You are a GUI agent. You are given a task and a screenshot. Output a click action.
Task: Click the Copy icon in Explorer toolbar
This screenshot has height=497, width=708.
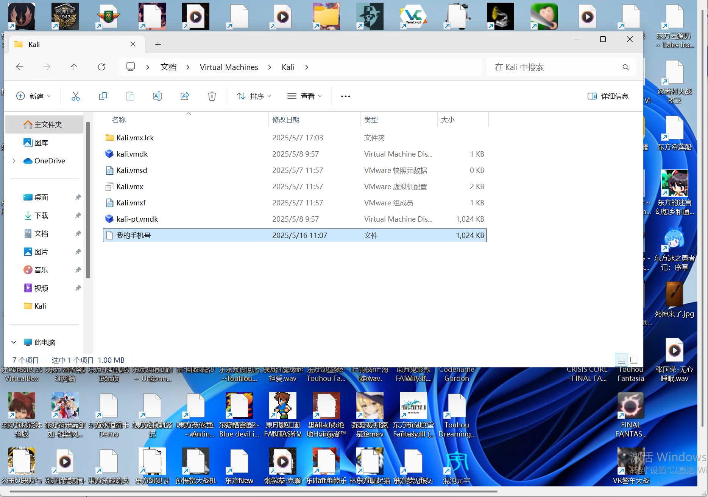[103, 96]
